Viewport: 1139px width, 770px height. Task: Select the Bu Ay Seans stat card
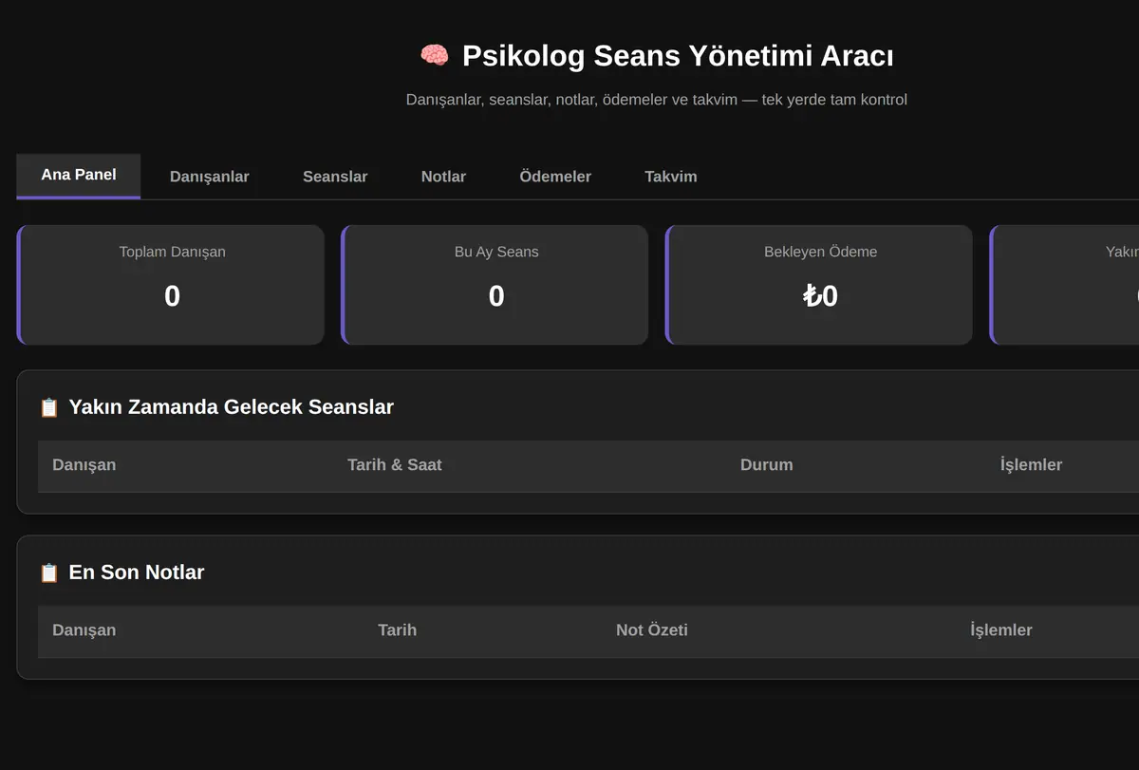tap(495, 285)
